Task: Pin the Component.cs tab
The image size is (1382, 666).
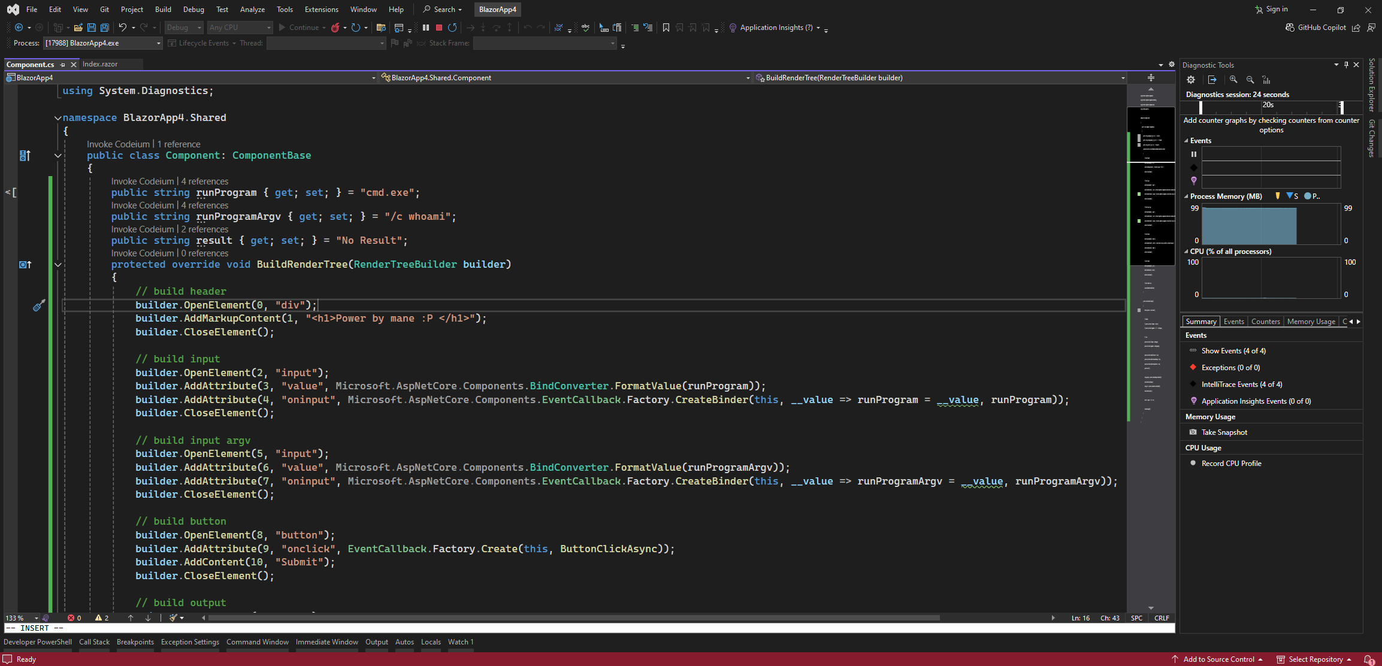Action: pyautogui.click(x=63, y=65)
